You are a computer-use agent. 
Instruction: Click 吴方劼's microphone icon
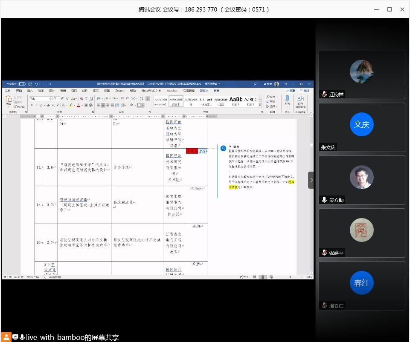click(x=324, y=200)
